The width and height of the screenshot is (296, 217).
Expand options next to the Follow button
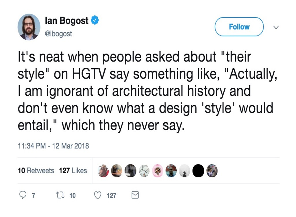tap(276, 27)
